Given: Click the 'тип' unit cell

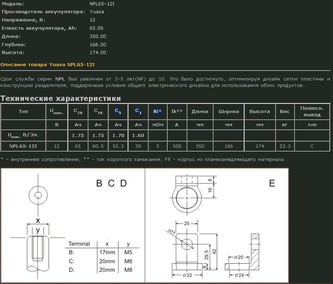Looking at the screenshot, I should (x=312, y=125).
